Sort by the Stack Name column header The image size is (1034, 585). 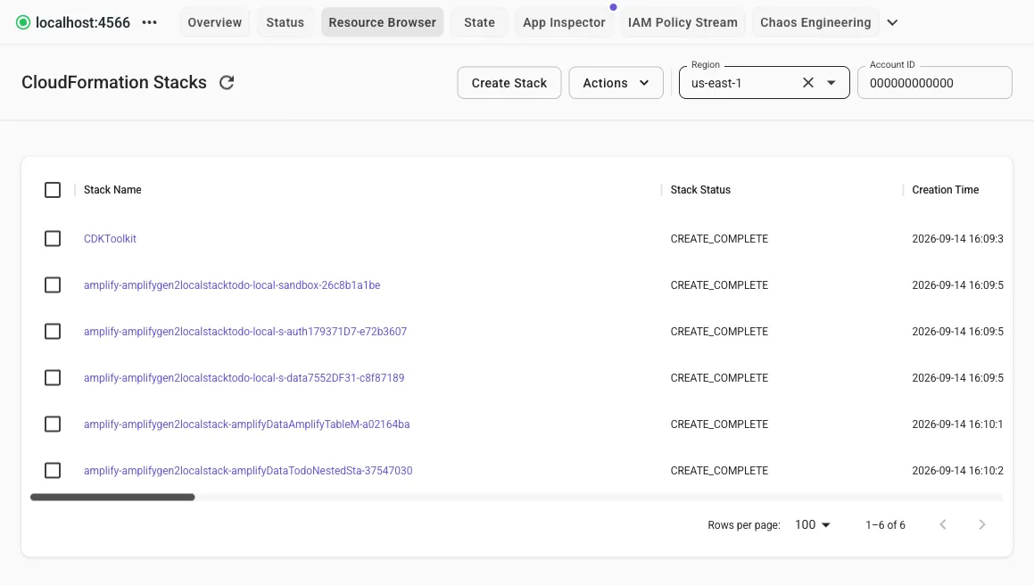(x=112, y=190)
